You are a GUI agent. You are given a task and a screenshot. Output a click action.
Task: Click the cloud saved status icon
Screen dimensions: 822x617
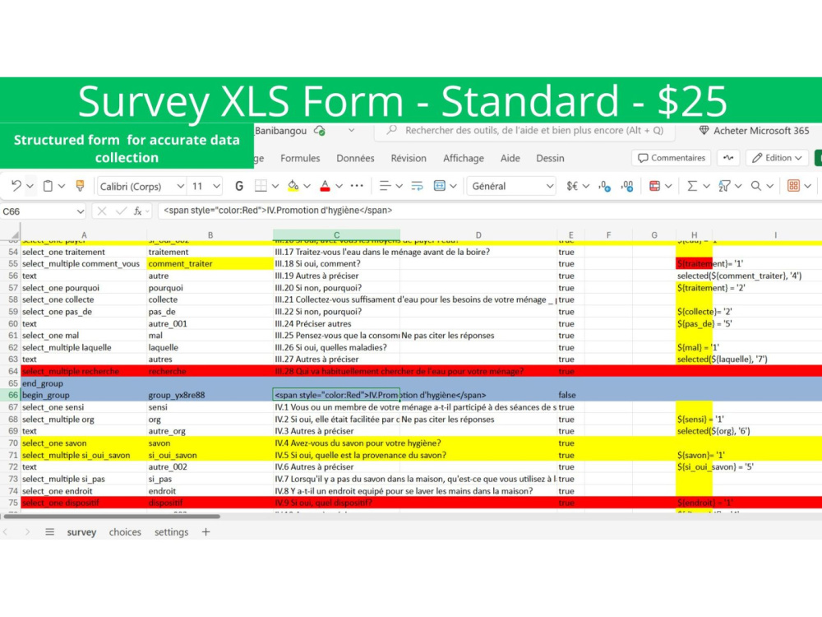click(320, 131)
